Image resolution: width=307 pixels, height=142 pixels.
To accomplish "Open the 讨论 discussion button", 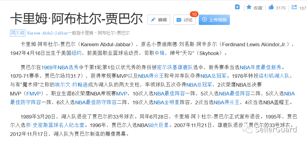I will (184, 19).
